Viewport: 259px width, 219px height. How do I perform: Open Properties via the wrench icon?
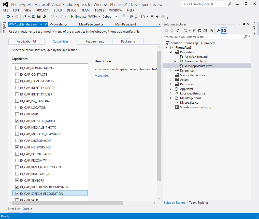[x=218, y=31]
